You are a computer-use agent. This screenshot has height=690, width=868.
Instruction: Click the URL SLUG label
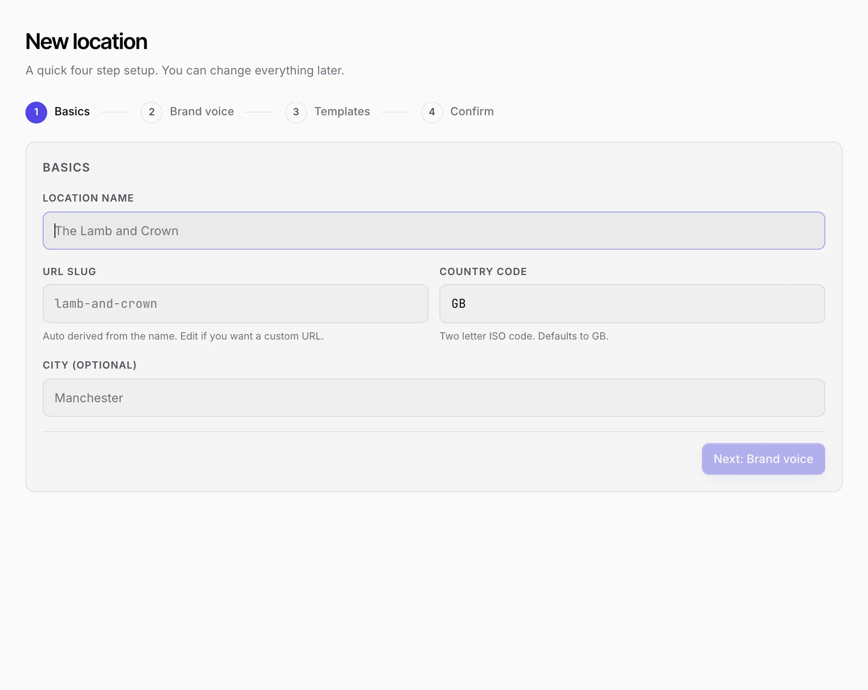69,271
